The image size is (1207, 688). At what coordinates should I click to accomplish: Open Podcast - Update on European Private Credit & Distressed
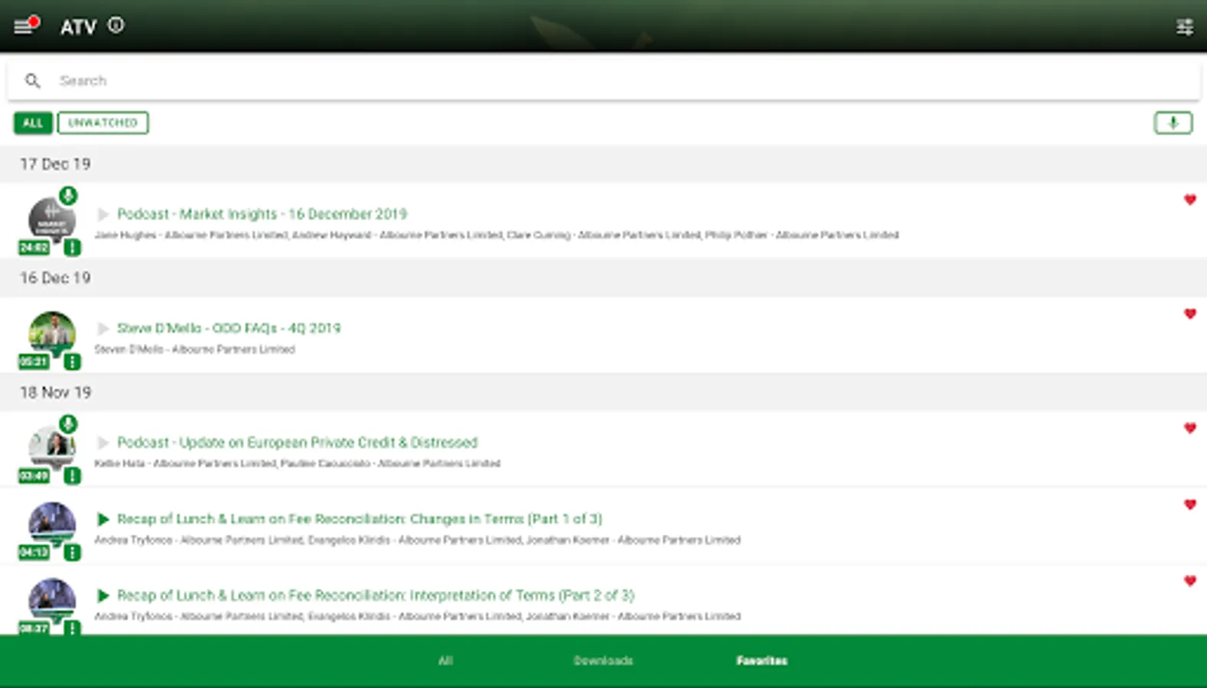point(297,443)
